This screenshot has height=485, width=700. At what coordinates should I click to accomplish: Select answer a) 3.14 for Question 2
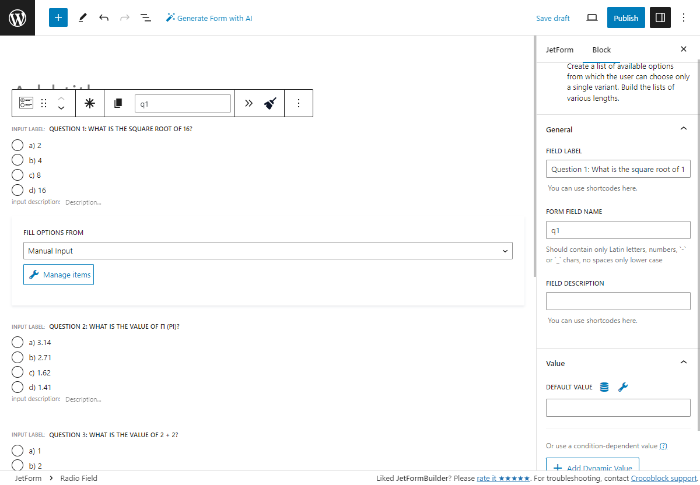[x=17, y=342]
